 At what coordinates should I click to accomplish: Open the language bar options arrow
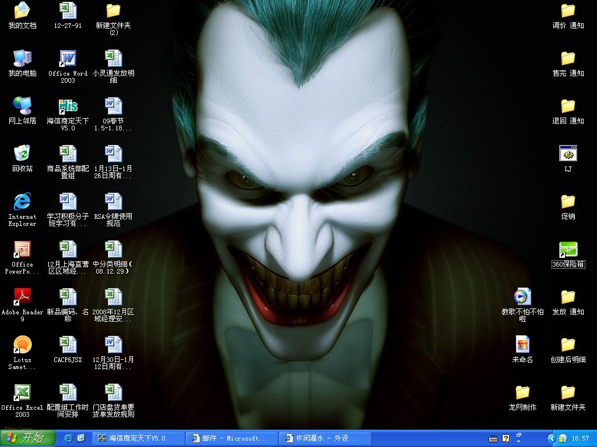(x=518, y=441)
